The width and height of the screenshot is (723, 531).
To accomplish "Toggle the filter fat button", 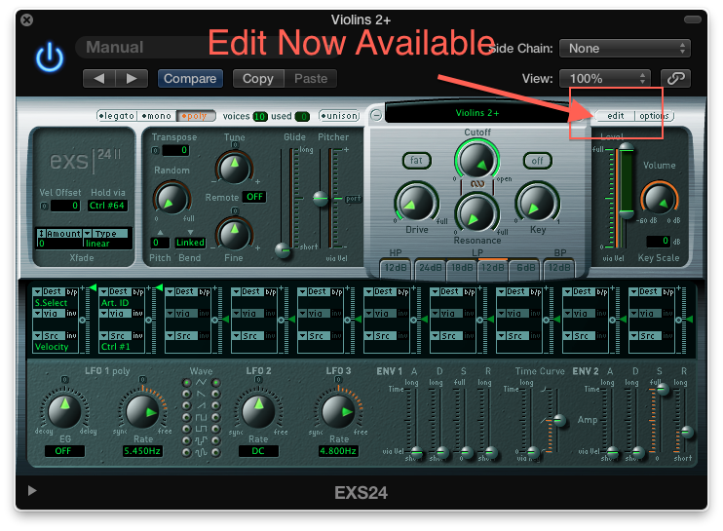I will point(417,161).
